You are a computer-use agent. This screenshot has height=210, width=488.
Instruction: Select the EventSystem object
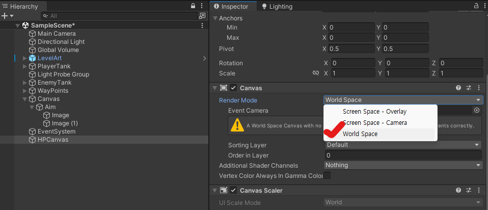(x=57, y=132)
